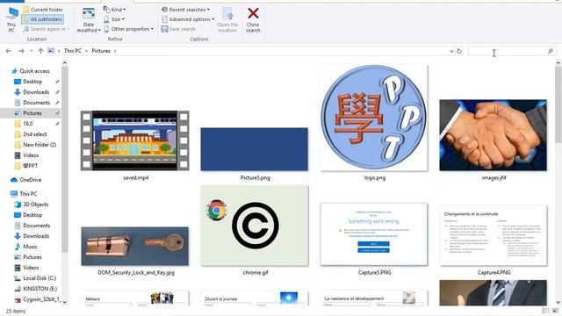
Task: Open New folder (2) in sidebar
Action: coord(40,145)
